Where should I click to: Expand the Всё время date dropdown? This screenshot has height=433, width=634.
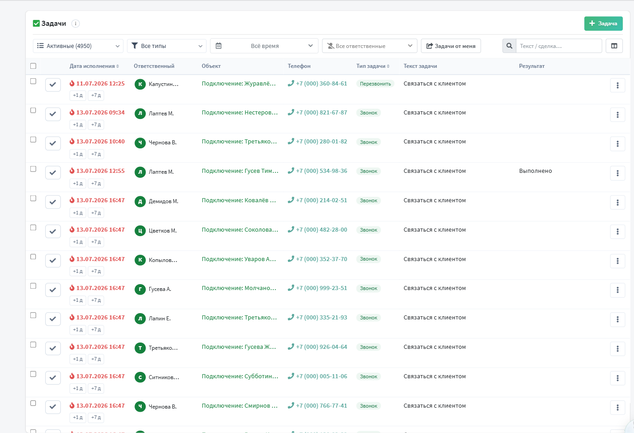(x=264, y=46)
